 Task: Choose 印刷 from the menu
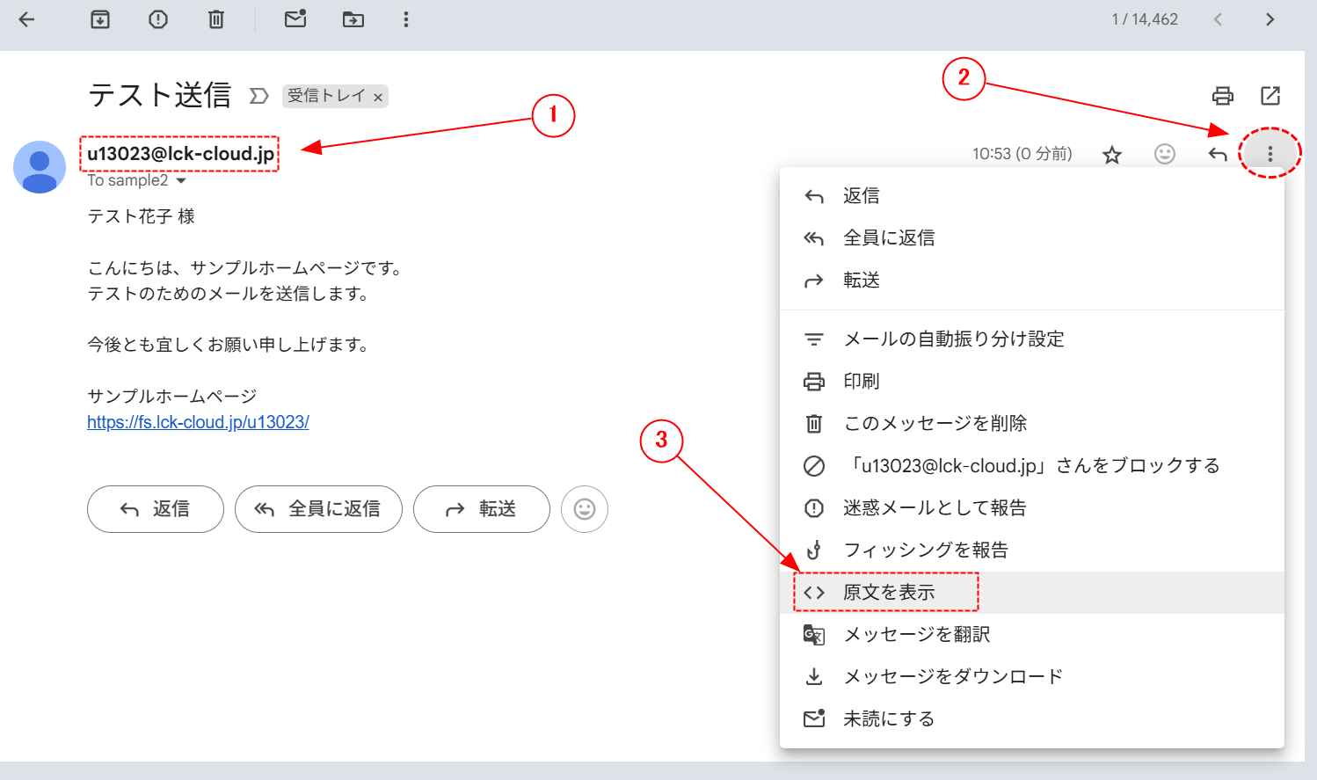point(1032,382)
